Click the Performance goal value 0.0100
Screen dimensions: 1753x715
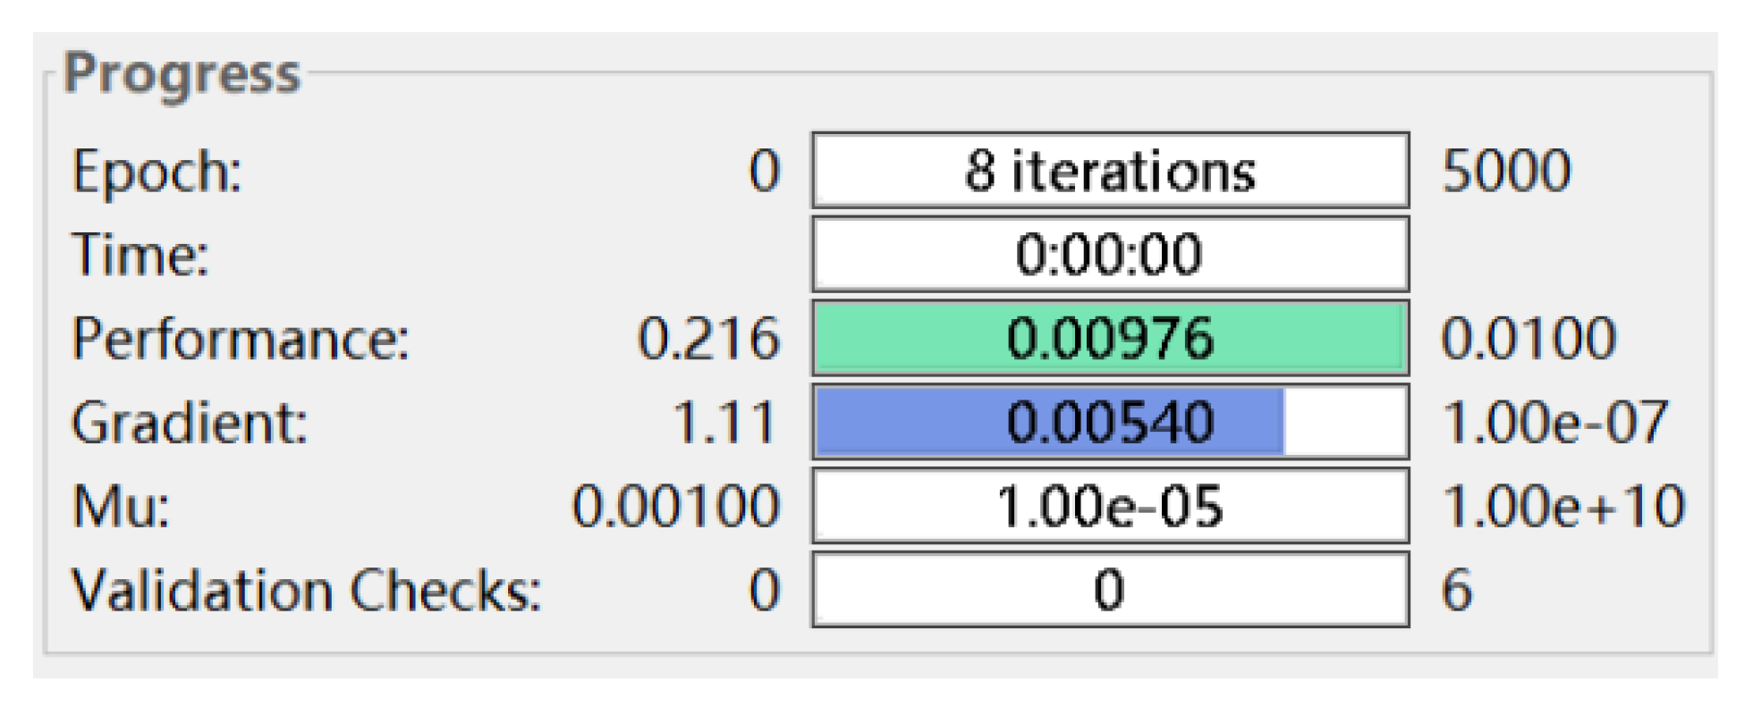tap(1529, 339)
